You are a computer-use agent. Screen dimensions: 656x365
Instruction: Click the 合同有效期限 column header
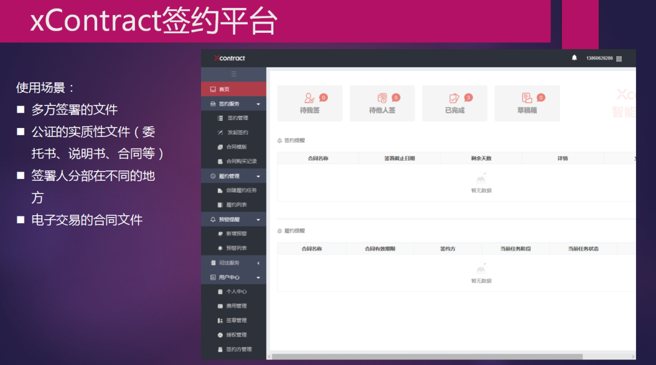point(380,249)
